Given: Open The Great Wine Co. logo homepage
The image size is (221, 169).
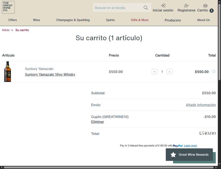Looking at the screenshot, I should 8,7.
